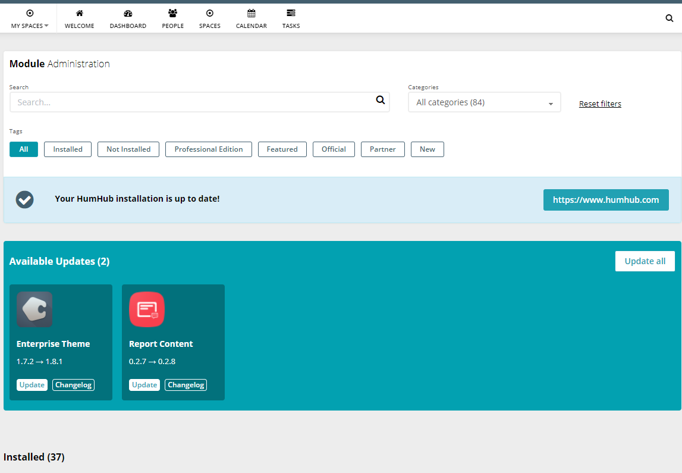Image resolution: width=682 pixels, height=473 pixels.
Task: Select the All tag filter
Action: click(x=24, y=149)
